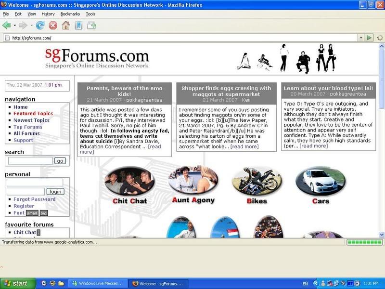Expand hidden system tray icons

pos(316,284)
